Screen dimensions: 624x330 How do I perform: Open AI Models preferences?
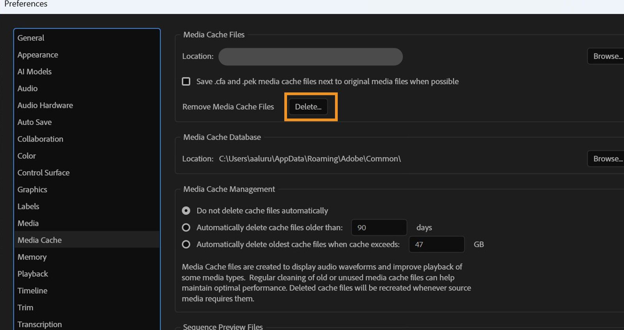[x=34, y=72]
